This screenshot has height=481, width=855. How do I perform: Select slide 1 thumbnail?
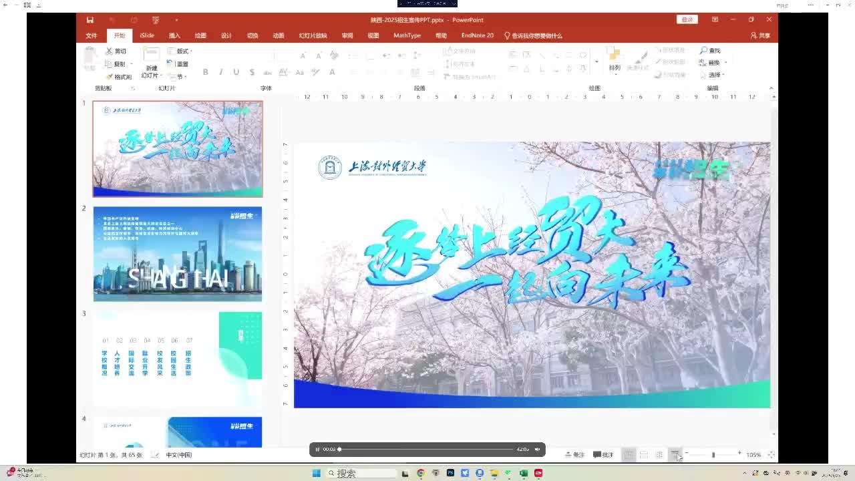click(178, 149)
